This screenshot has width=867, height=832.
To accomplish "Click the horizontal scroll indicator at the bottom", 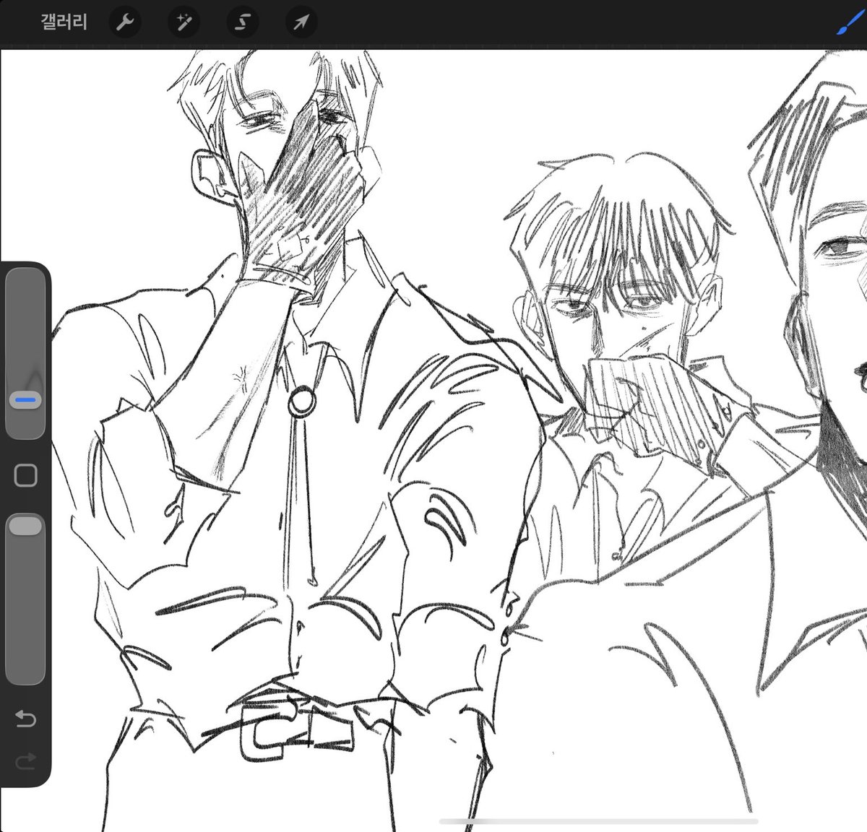I will [599, 821].
